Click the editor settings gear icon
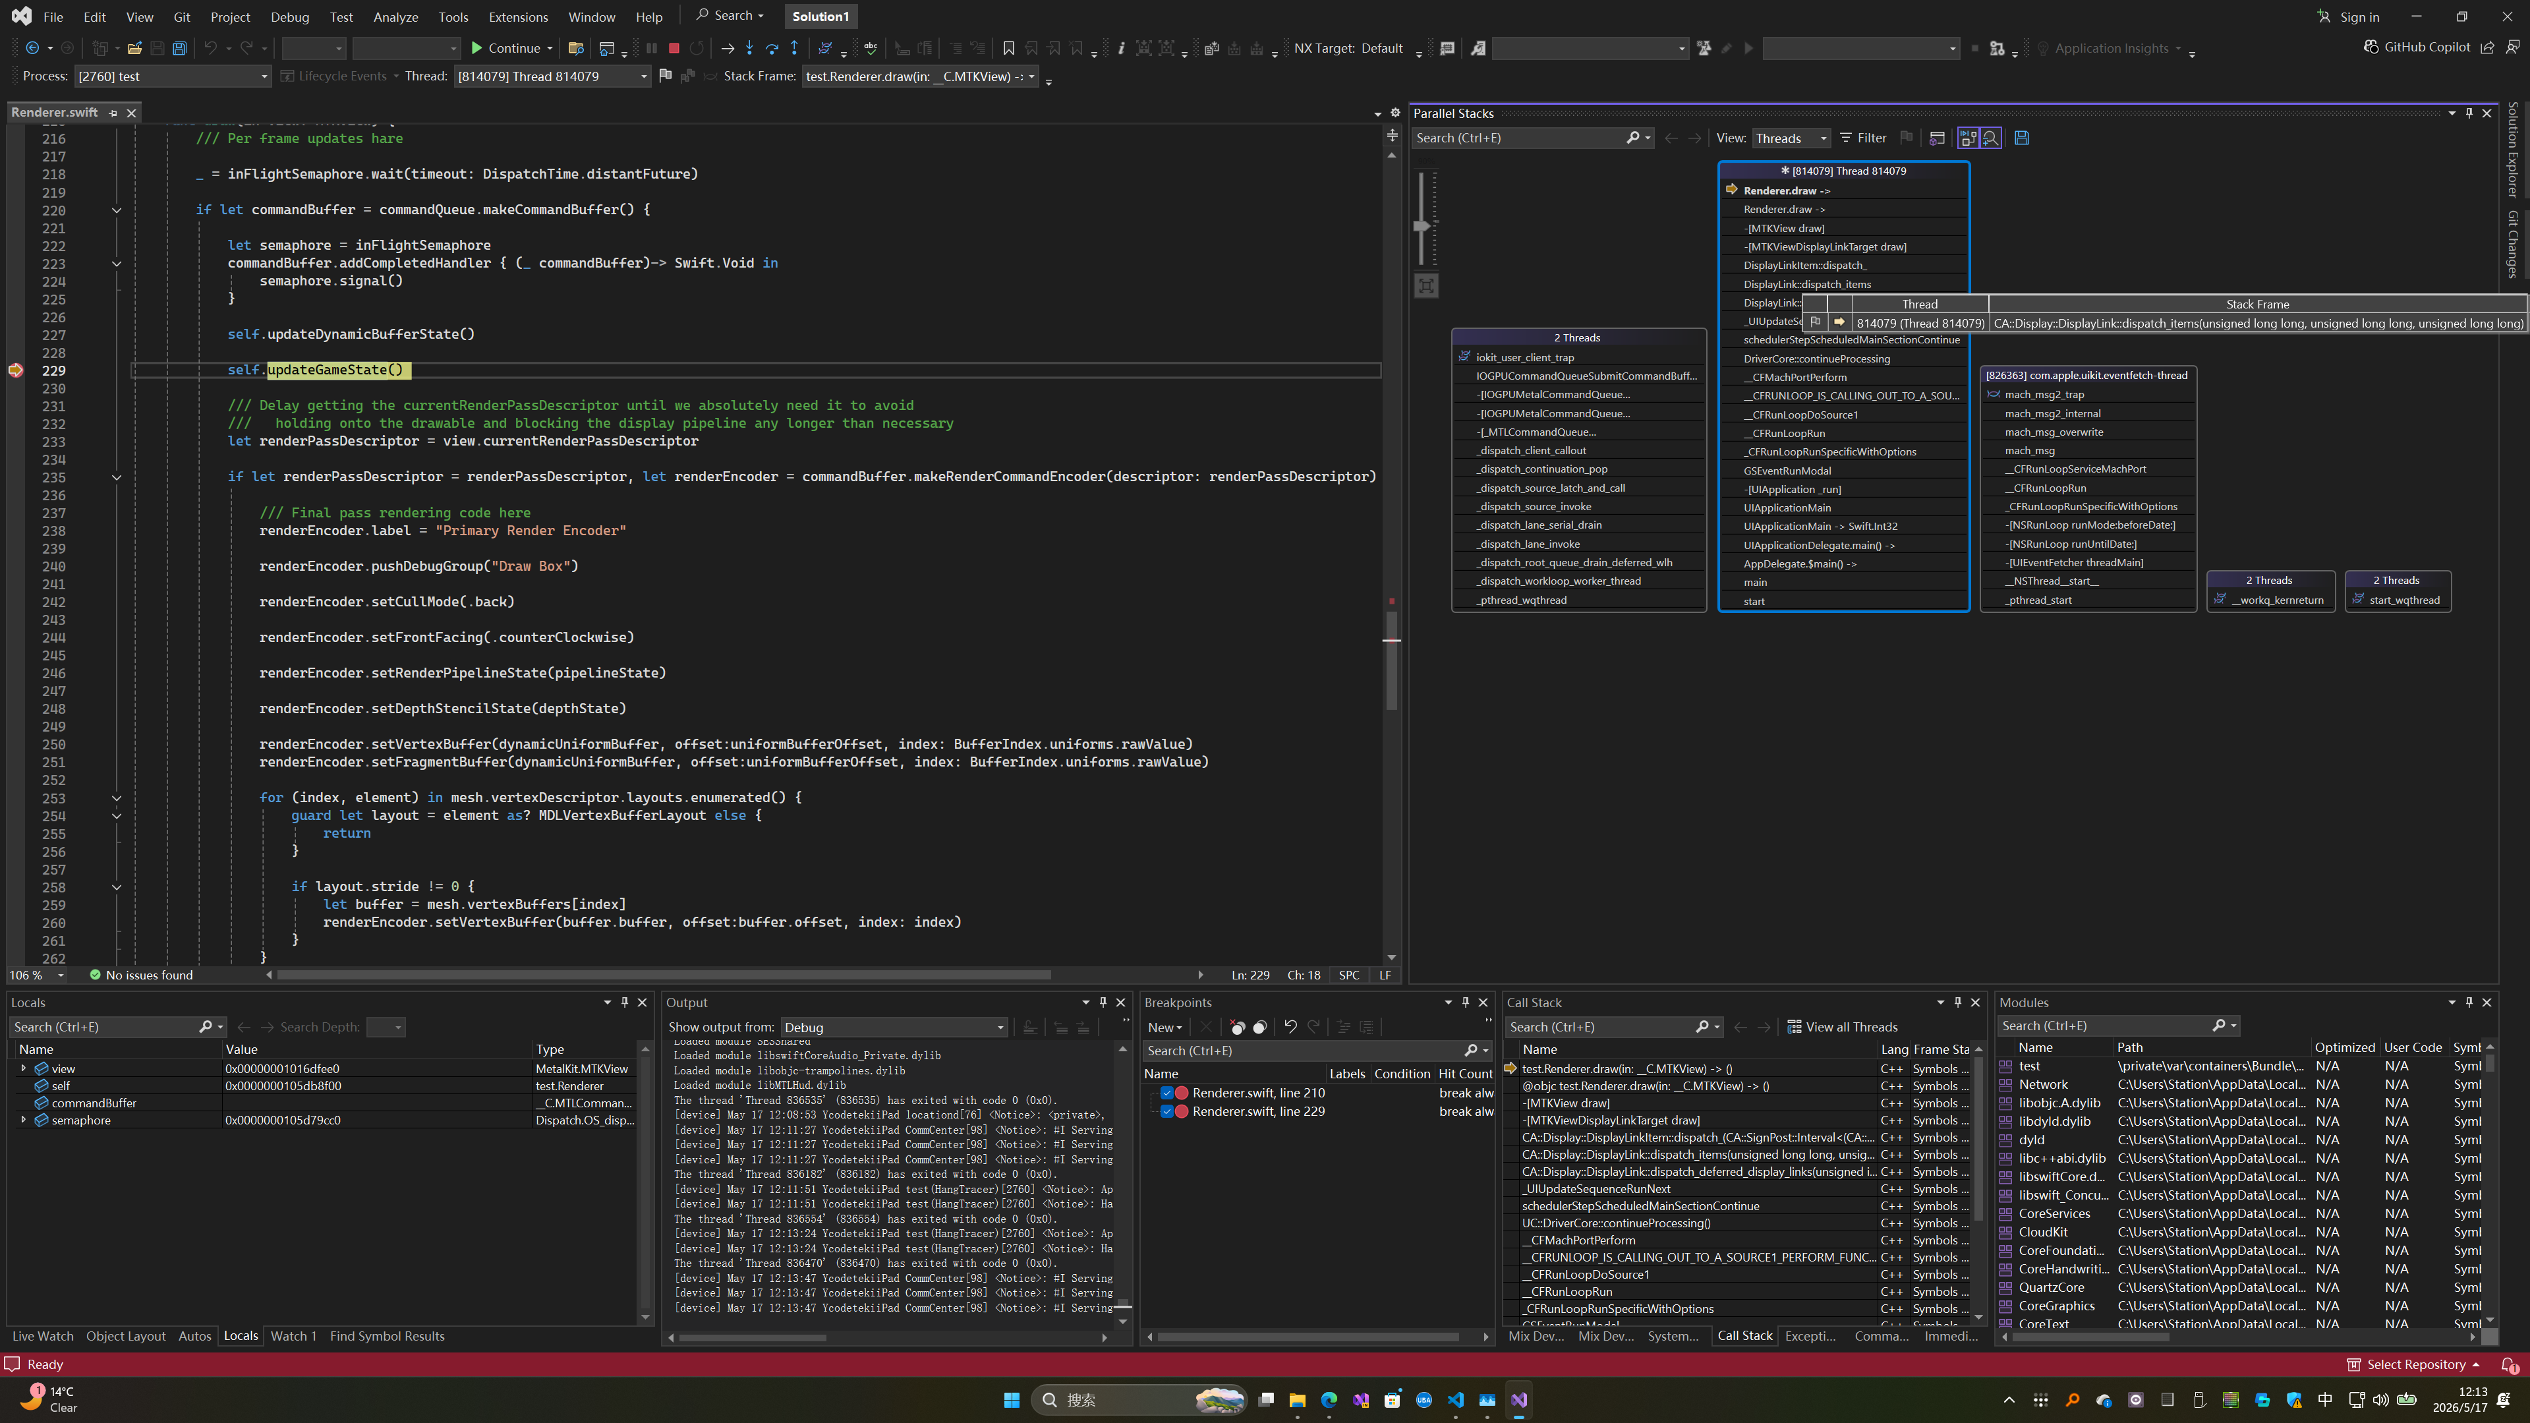Viewport: 2530px width, 1423px height. pyautogui.click(x=1394, y=113)
